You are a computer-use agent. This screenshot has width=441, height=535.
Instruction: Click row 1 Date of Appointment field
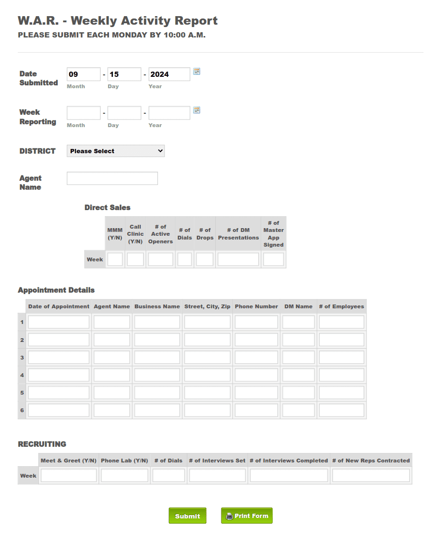pos(58,322)
